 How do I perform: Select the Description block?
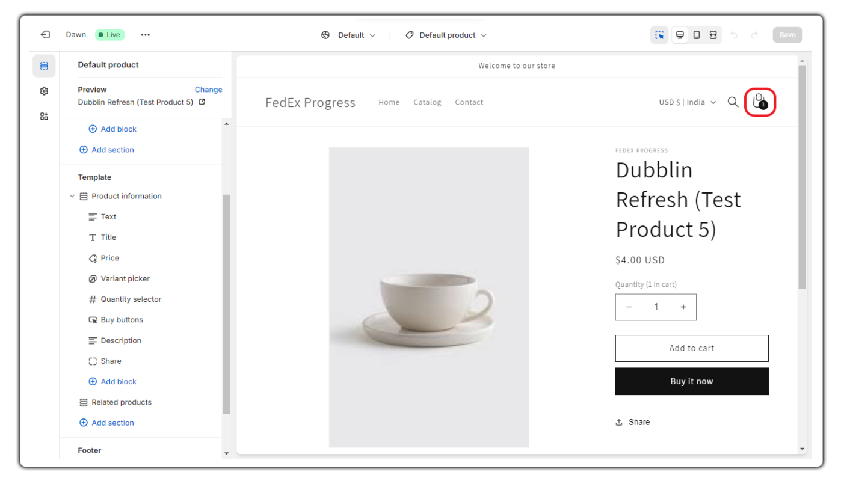point(120,340)
